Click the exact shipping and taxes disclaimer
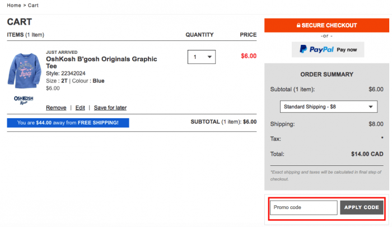Screen dimensions: 392x227 point(326,175)
